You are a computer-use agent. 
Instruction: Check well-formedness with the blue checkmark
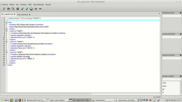(x=22, y=9)
